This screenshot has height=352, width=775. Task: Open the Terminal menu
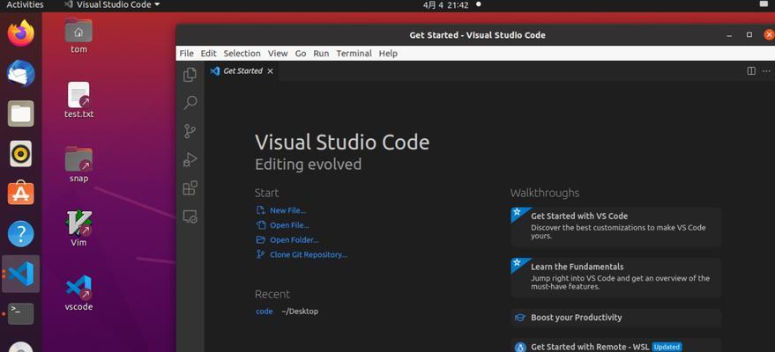point(354,54)
